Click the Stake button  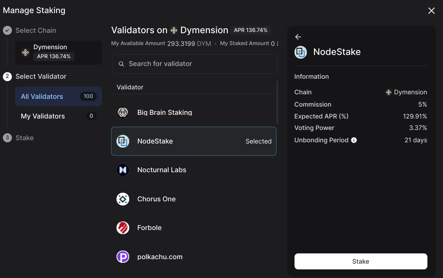(x=361, y=261)
